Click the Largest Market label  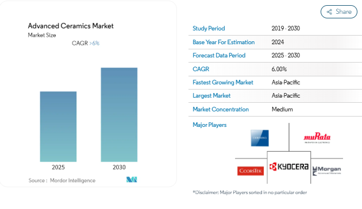tap(211, 95)
